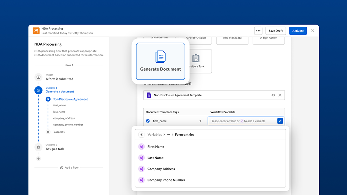Click the blue pencil edit icon

[280, 121]
